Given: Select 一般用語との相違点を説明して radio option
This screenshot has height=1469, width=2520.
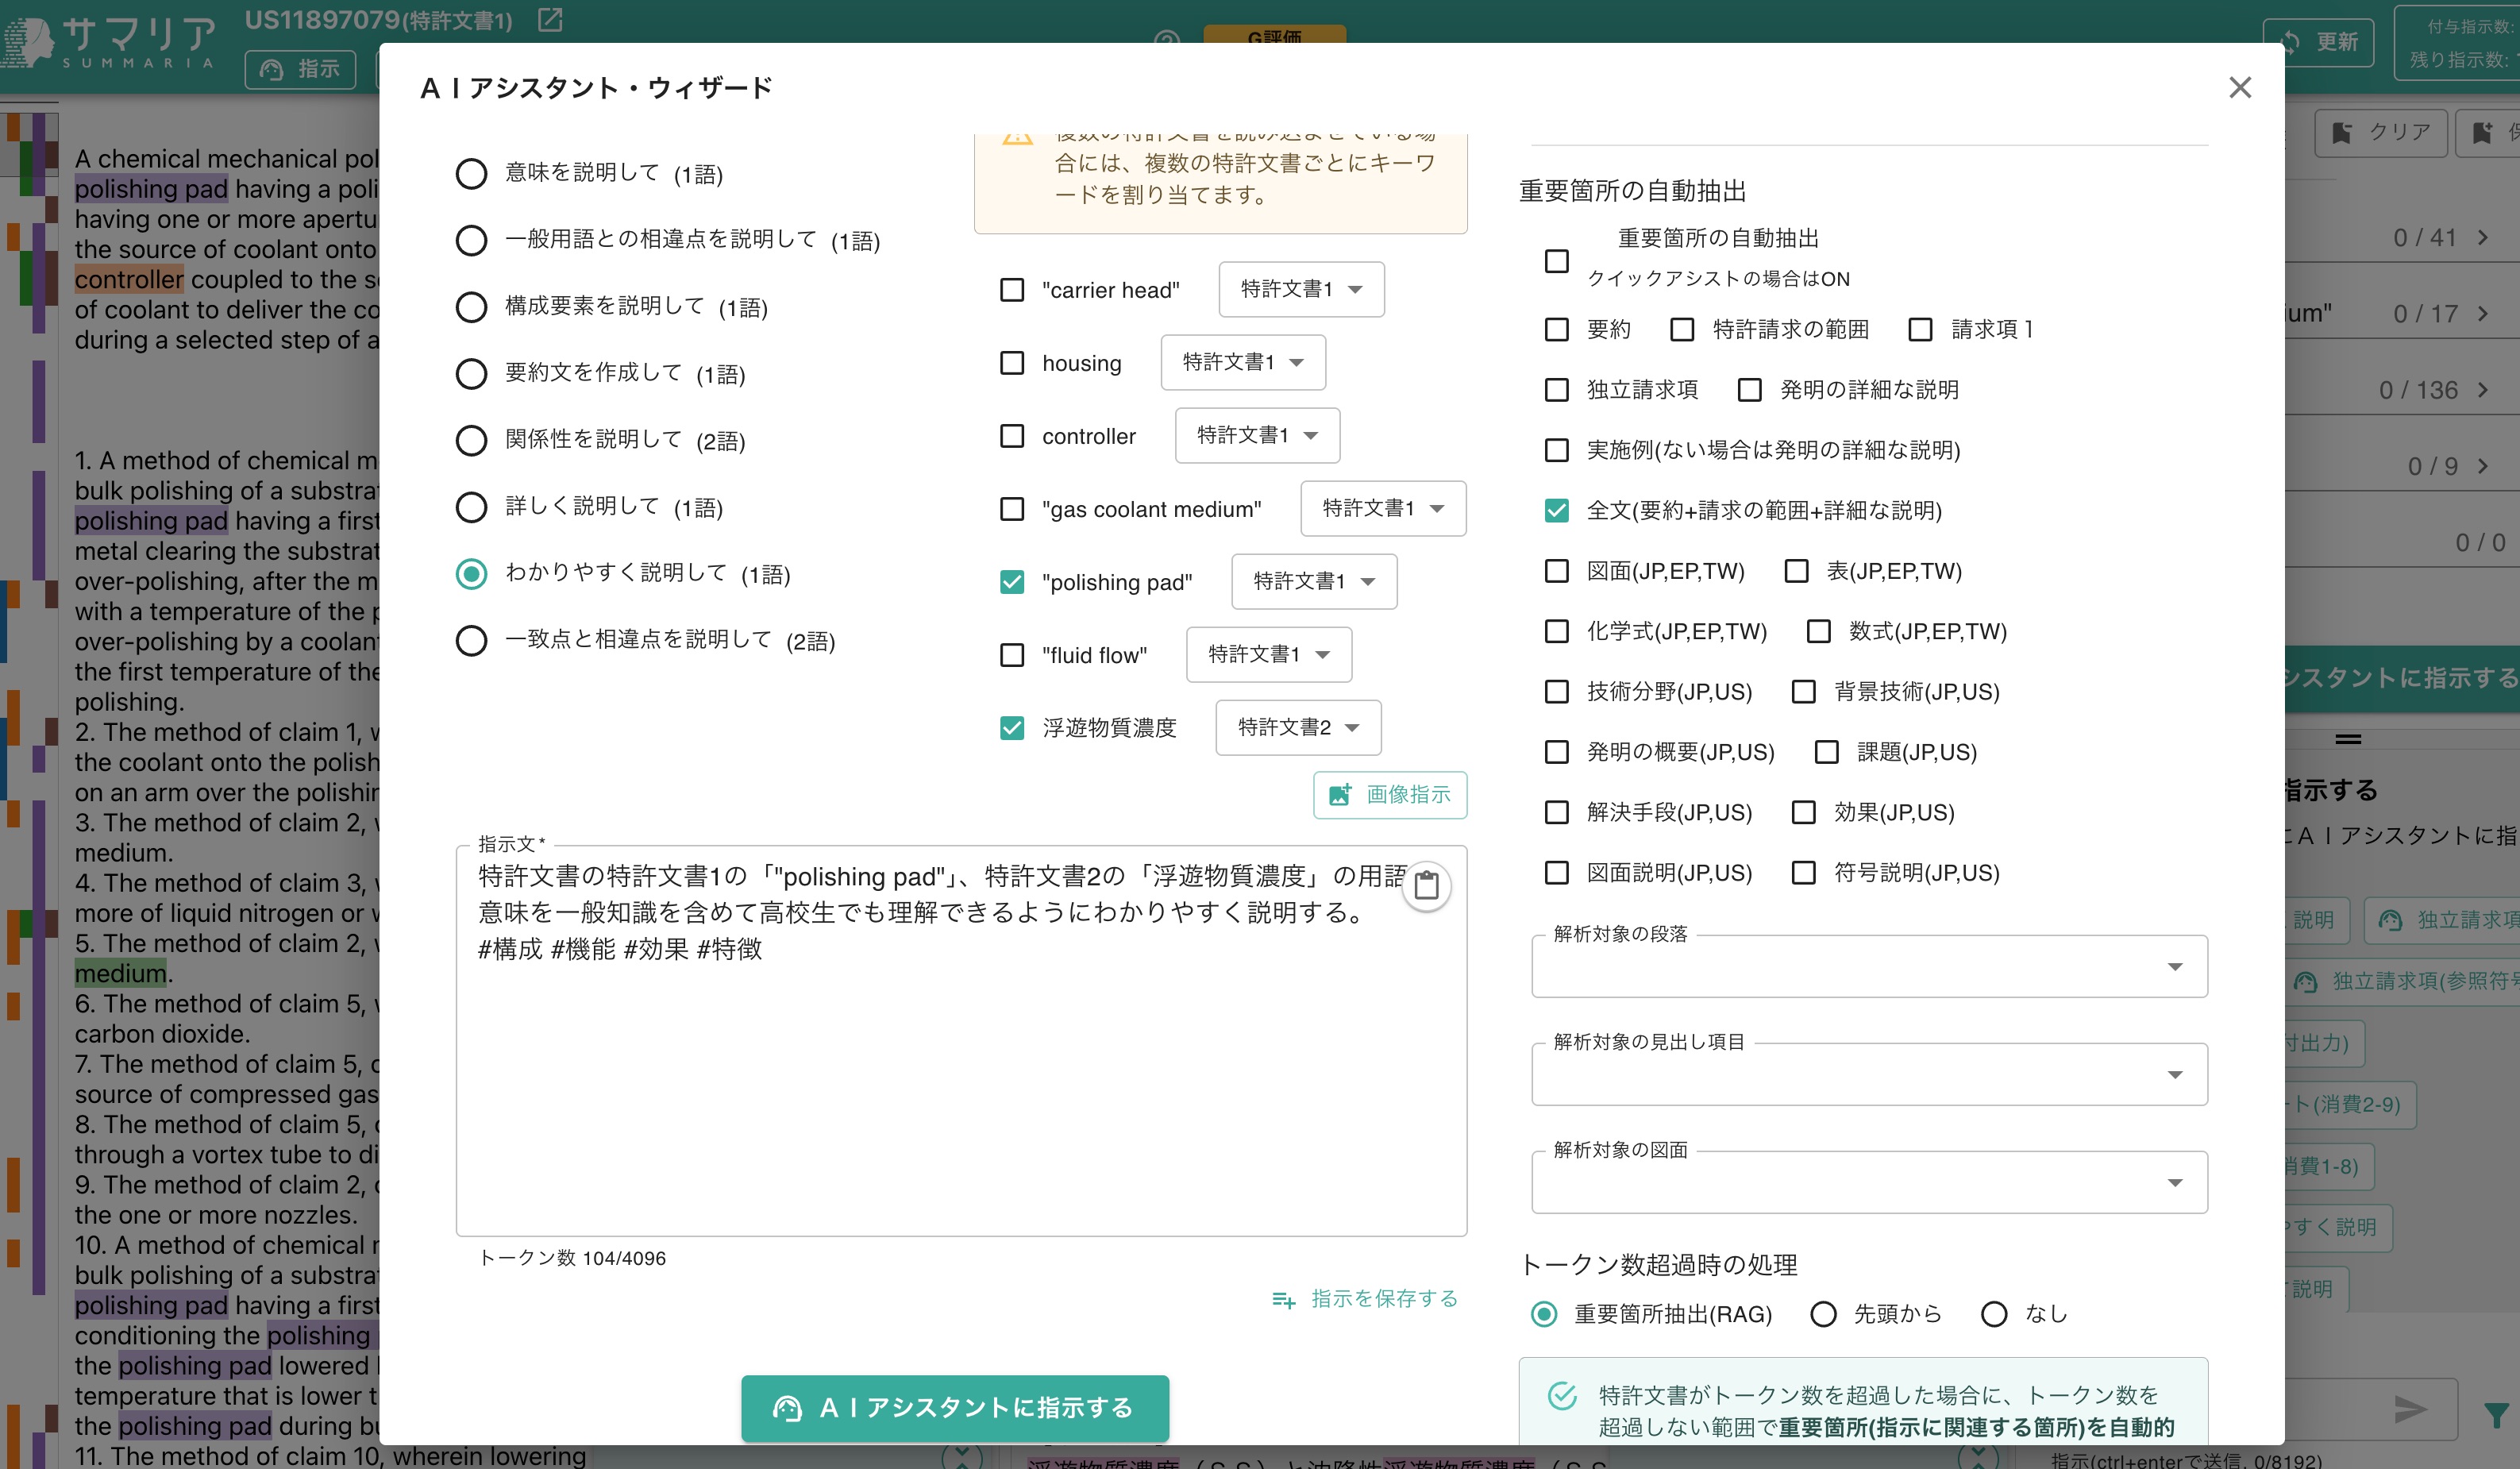Looking at the screenshot, I should point(471,241).
